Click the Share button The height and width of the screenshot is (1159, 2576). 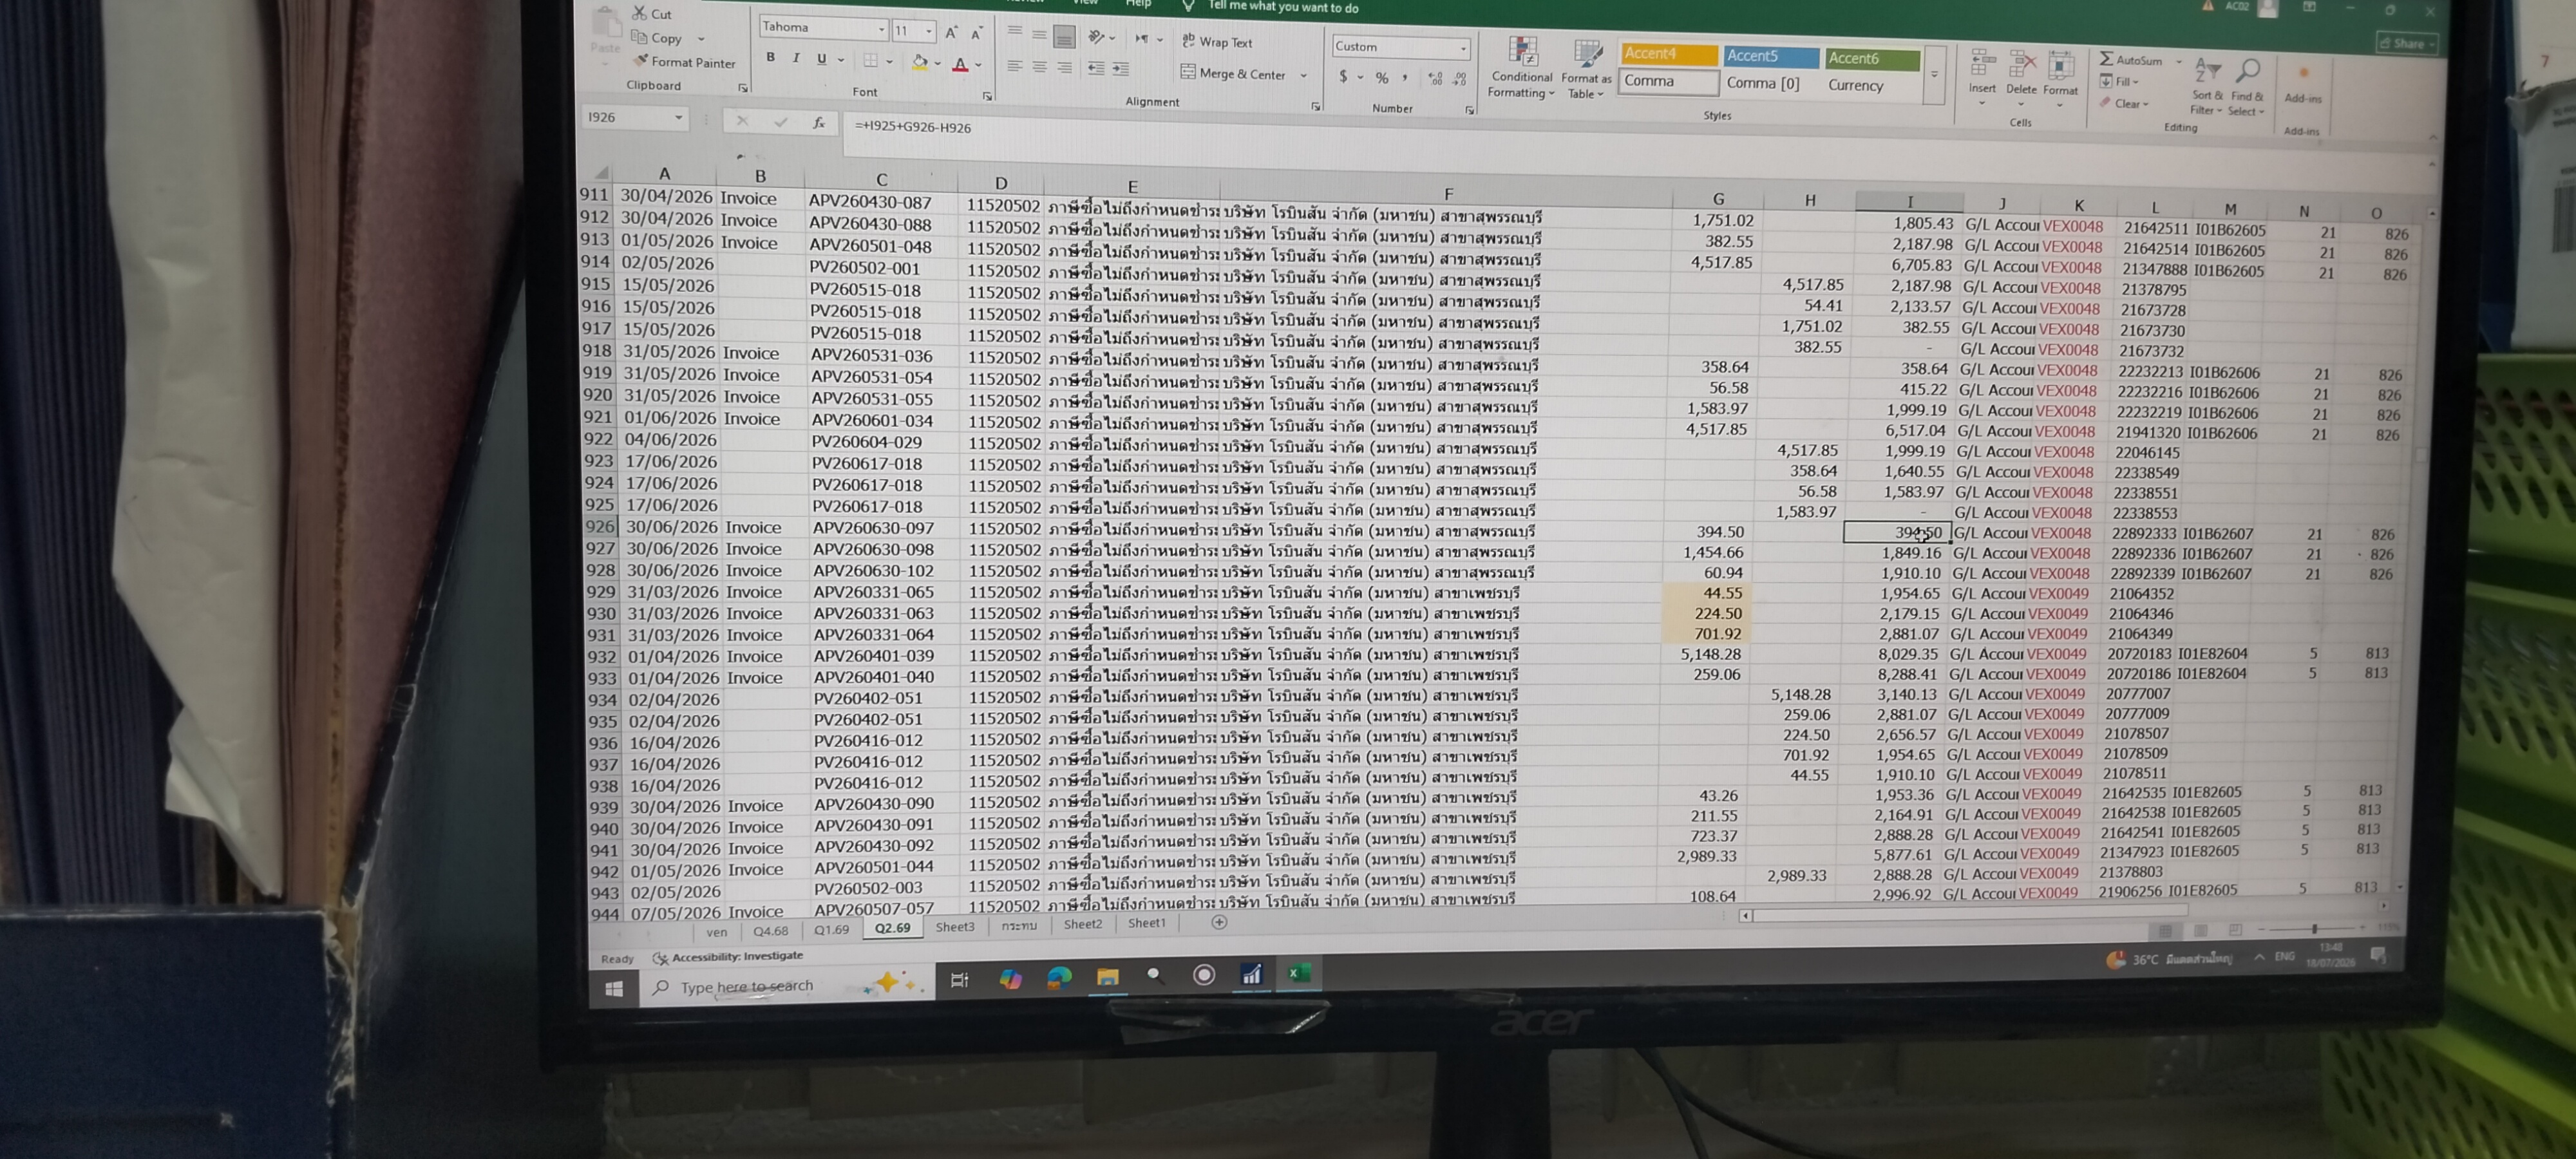[x=2406, y=43]
